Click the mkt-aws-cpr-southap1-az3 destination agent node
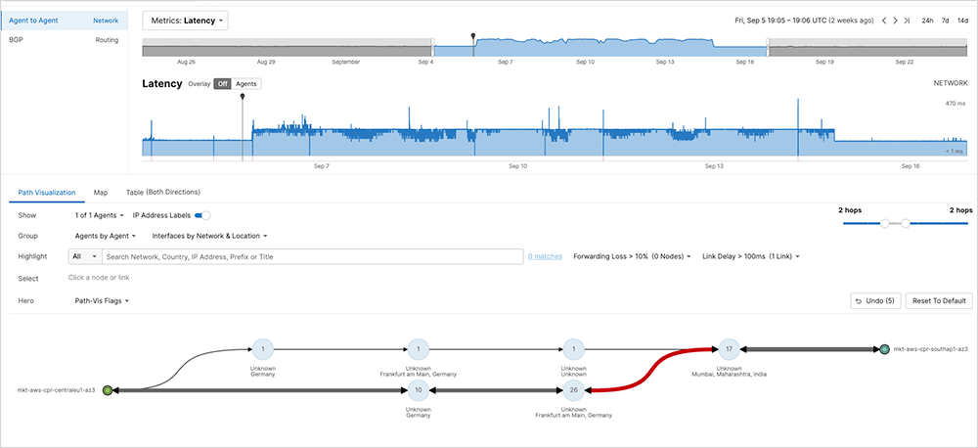Image resolution: width=978 pixels, height=448 pixels. tap(884, 349)
